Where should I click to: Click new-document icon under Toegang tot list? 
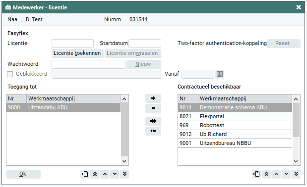coord(85,174)
